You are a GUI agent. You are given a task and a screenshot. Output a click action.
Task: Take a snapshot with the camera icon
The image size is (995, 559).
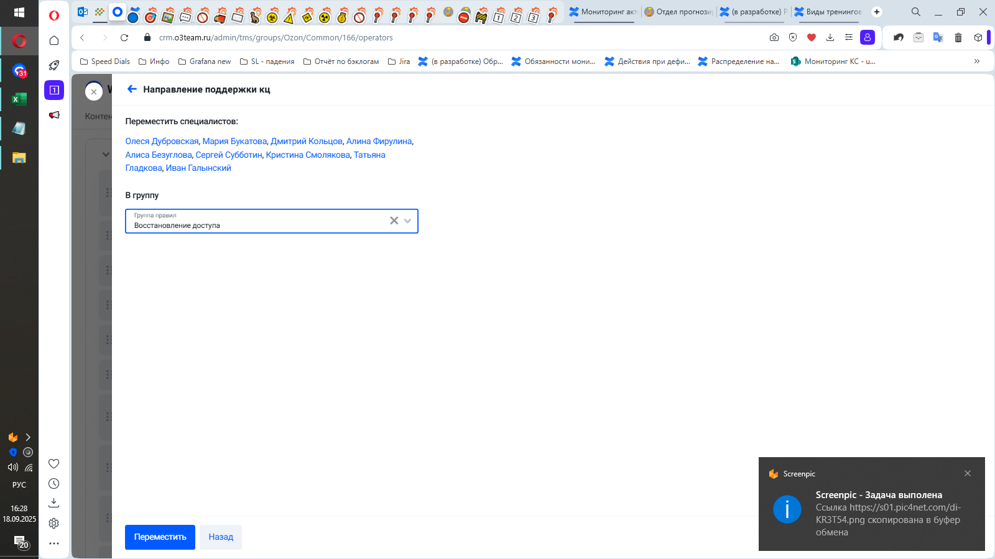pyautogui.click(x=774, y=38)
